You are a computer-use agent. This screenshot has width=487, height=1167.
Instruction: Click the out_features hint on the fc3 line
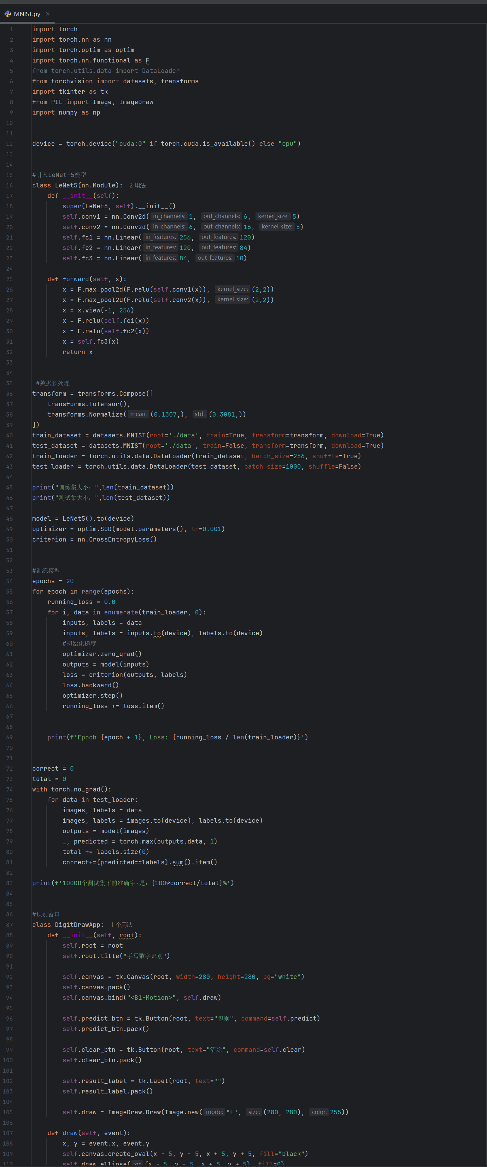click(x=214, y=258)
